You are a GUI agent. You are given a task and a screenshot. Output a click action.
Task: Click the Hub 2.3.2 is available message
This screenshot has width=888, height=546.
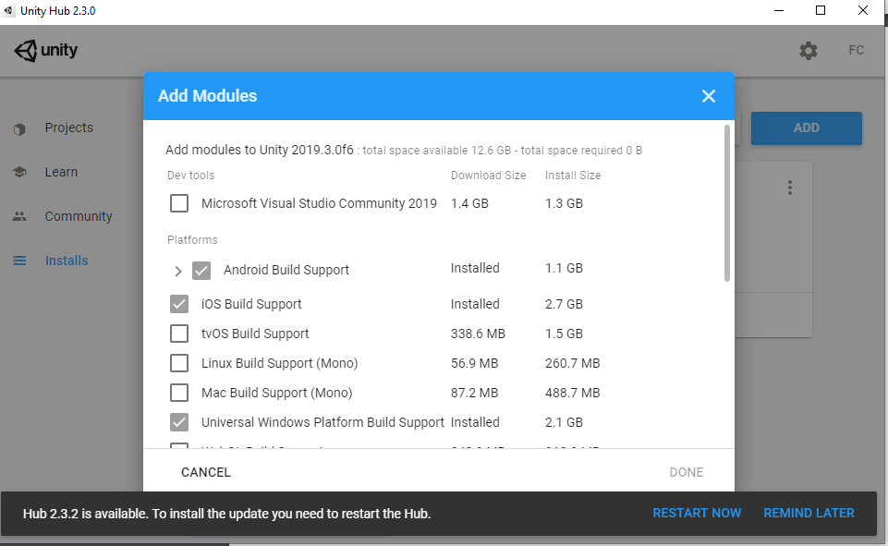pos(226,514)
